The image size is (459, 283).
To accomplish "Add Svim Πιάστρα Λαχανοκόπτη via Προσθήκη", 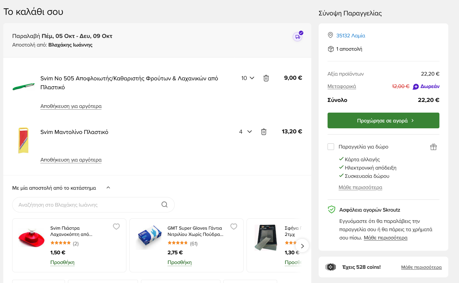I will pyautogui.click(x=62, y=262).
